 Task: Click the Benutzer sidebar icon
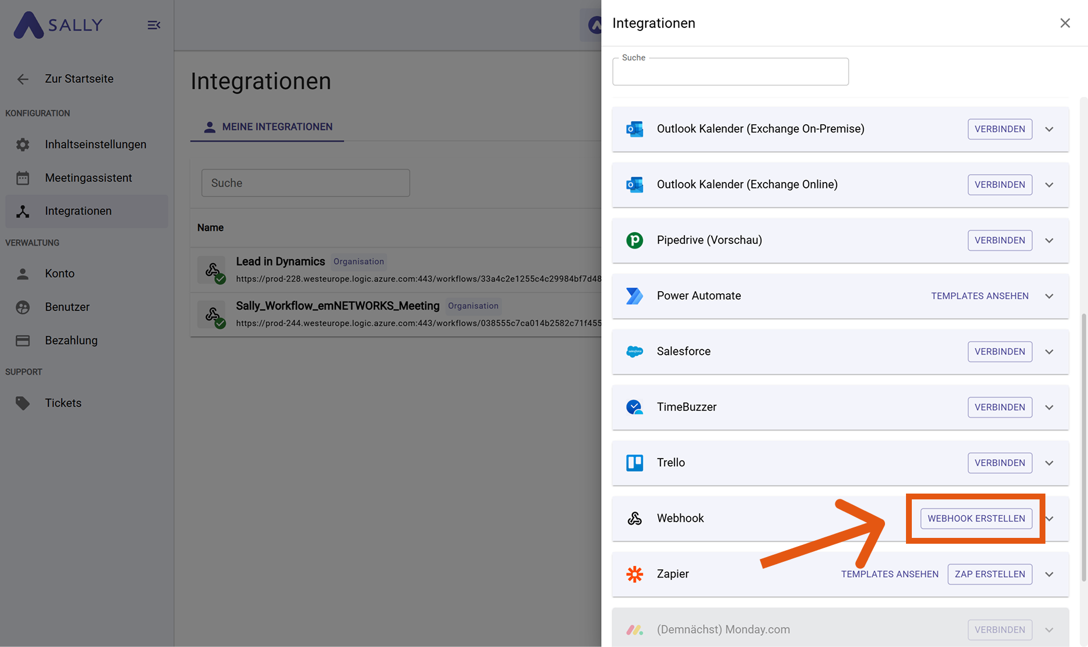[23, 307]
